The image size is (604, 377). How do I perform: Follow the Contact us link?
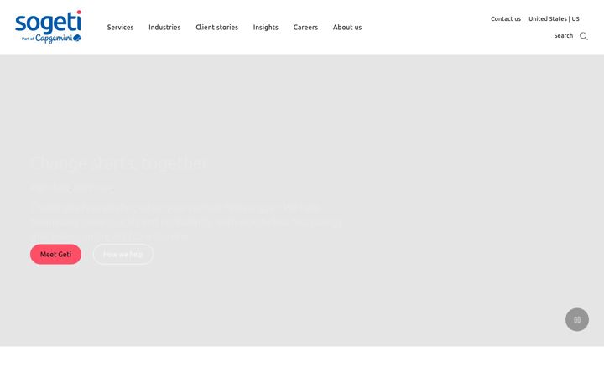pyautogui.click(x=505, y=18)
